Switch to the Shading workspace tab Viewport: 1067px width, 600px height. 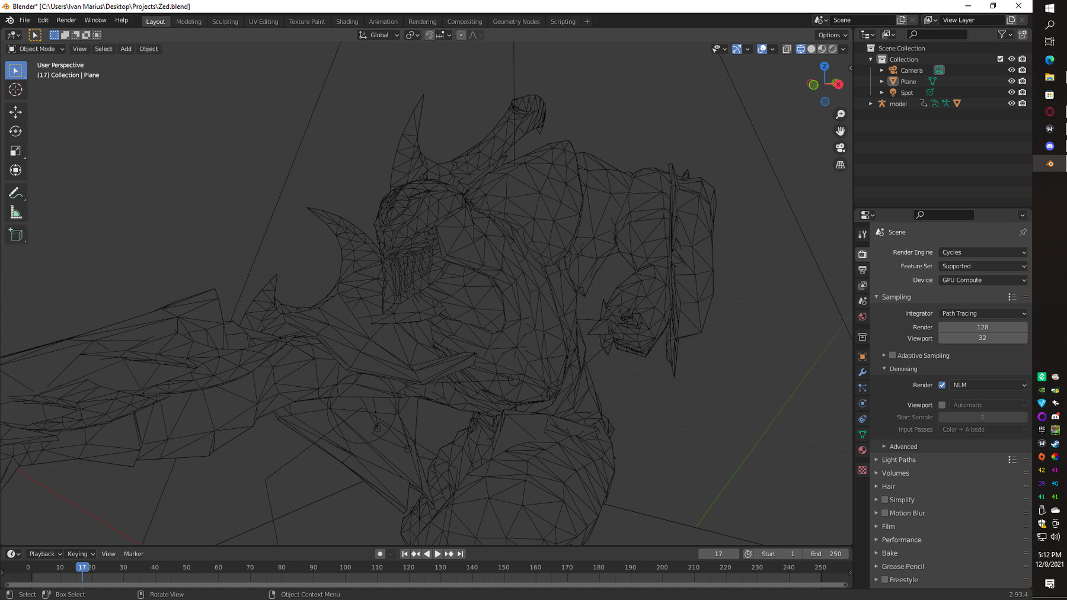point(347,21)
